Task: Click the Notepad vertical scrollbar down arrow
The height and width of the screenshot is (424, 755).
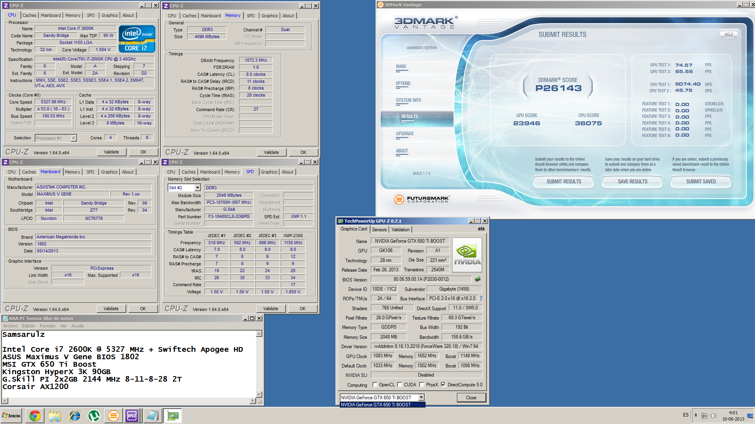Action: [259, 394]
